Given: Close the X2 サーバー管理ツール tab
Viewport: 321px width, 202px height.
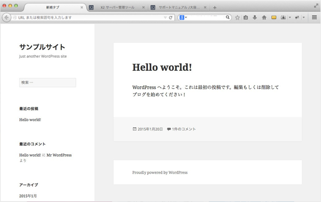Looking at the screenshot, I should point(143,8).
